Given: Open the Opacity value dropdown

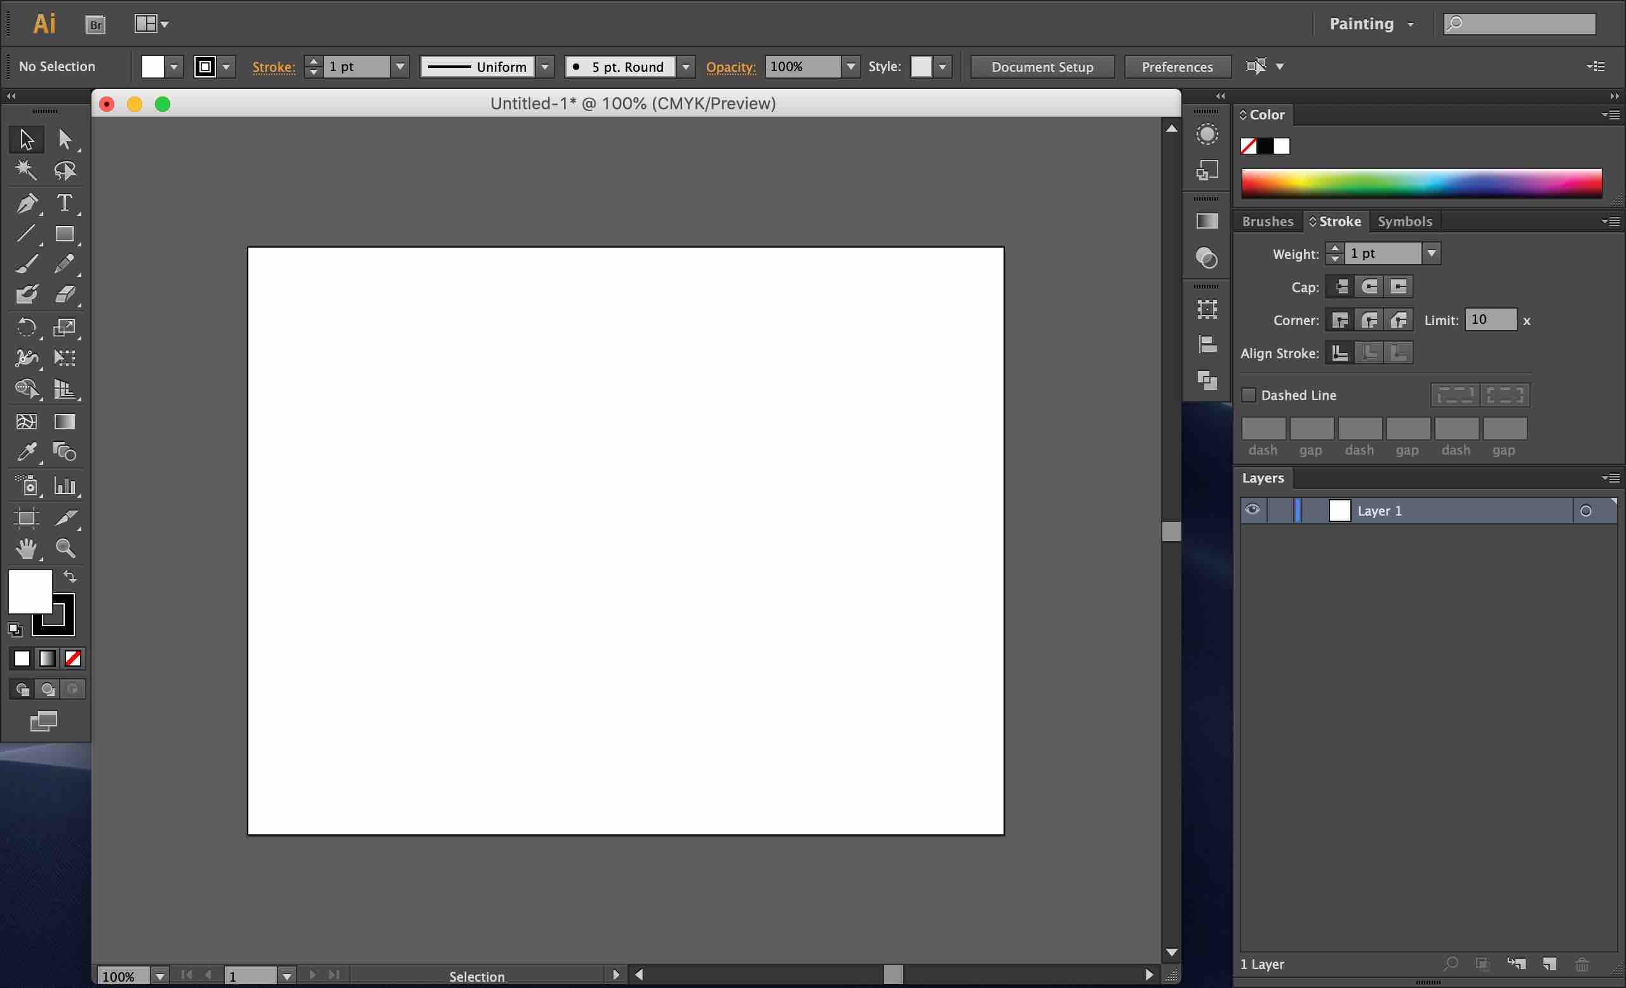Looking at the screenshot, I should tap(850, 67).
